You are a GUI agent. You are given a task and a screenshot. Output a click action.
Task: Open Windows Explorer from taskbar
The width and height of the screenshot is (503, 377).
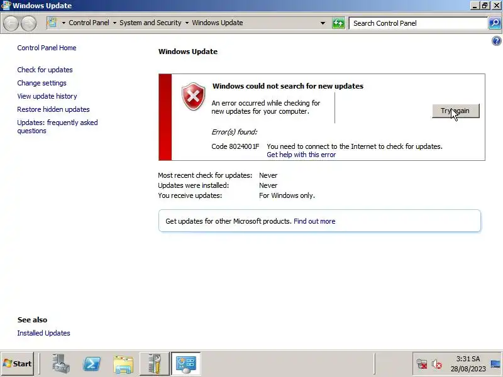pyautogui.click(x=123, y=364)
